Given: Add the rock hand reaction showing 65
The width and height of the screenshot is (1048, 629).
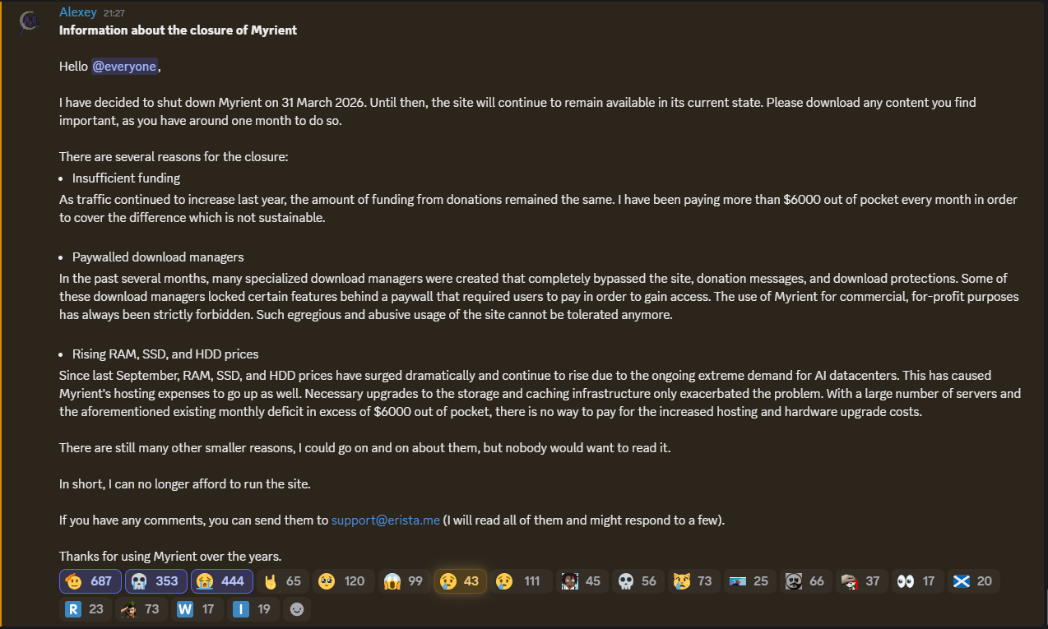Looking at the screenshot, I should pyautogui.click(x=283, y=580).
